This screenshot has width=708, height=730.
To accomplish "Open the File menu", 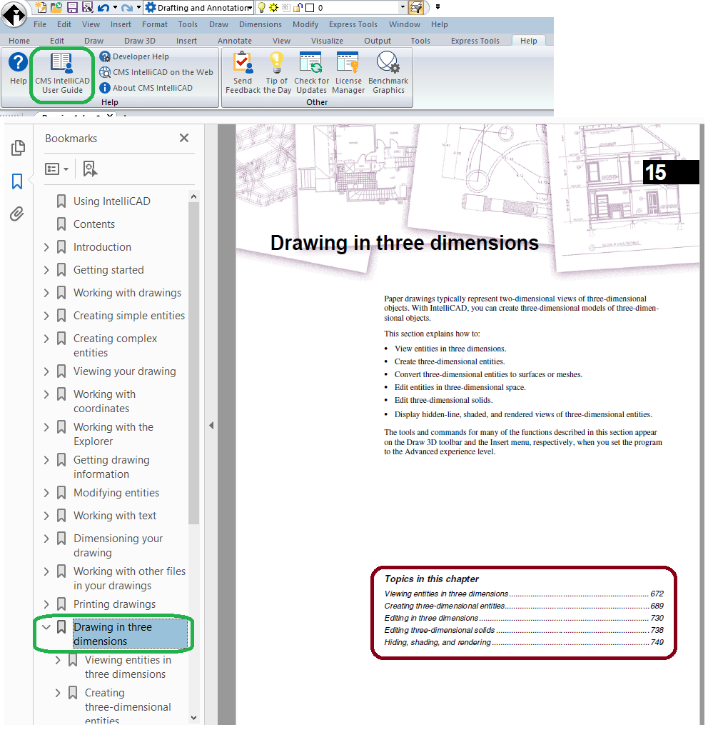I will coord(40,24).
